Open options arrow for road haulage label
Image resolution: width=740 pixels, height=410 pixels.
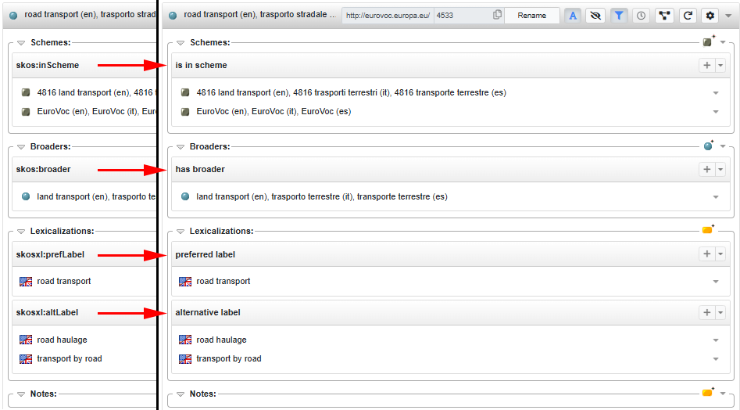pyautogui.click(x=716, y=340)
